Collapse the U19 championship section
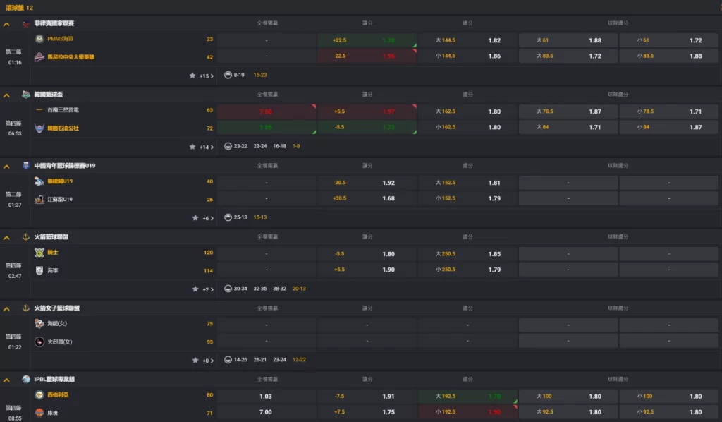Image resolution: width=722 pixels, height=422 pixels. tap(6, 167)
